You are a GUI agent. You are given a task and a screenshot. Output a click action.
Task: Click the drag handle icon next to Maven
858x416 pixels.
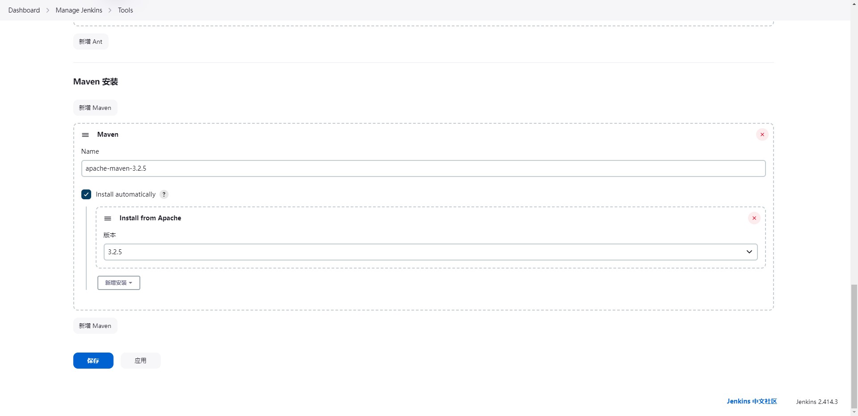coord(85,134)
